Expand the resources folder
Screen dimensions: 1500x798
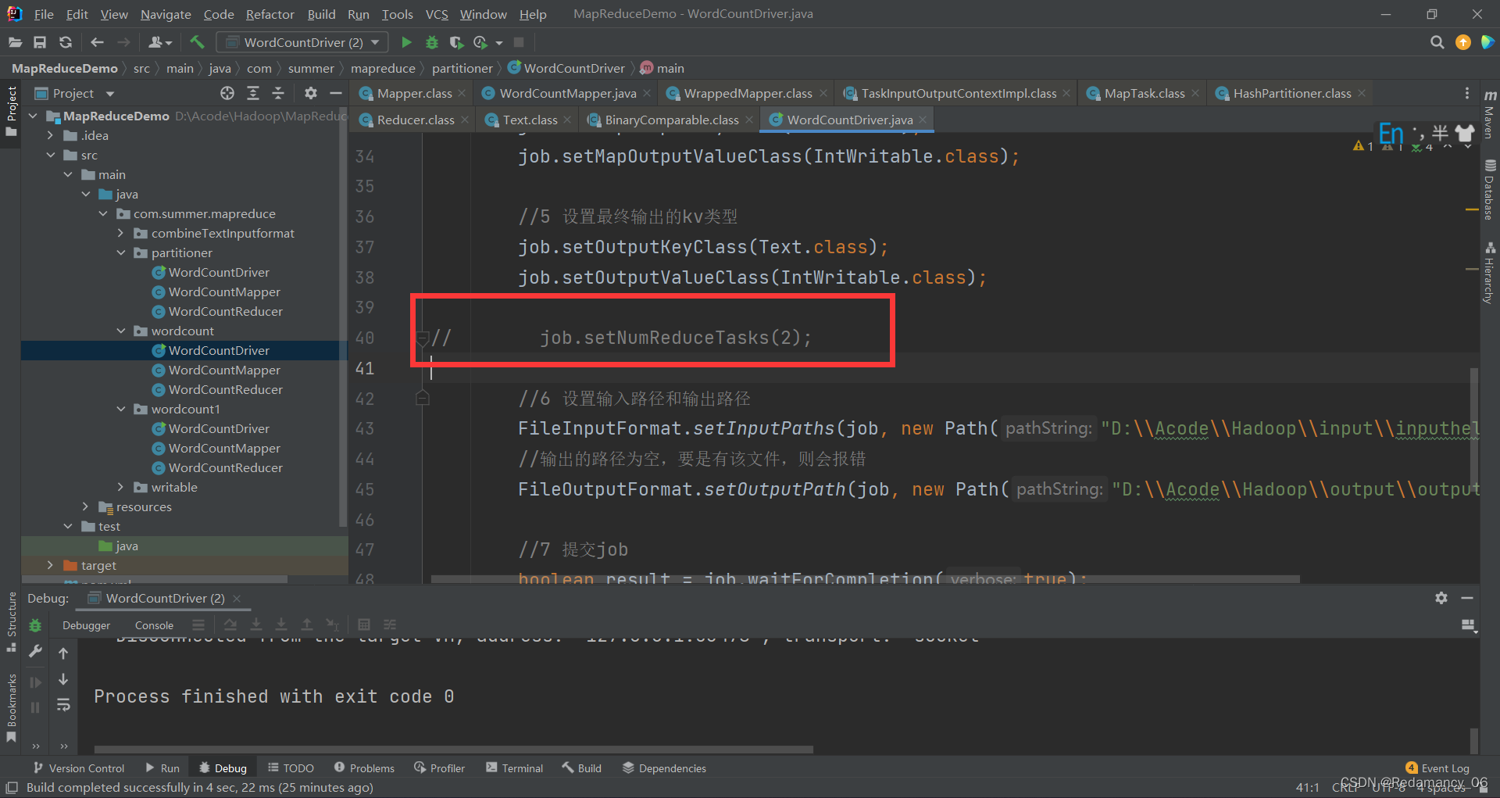(85, 506)
